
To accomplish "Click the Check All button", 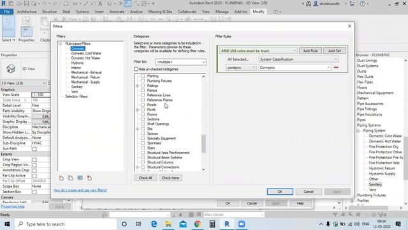I will click(145, 178).
